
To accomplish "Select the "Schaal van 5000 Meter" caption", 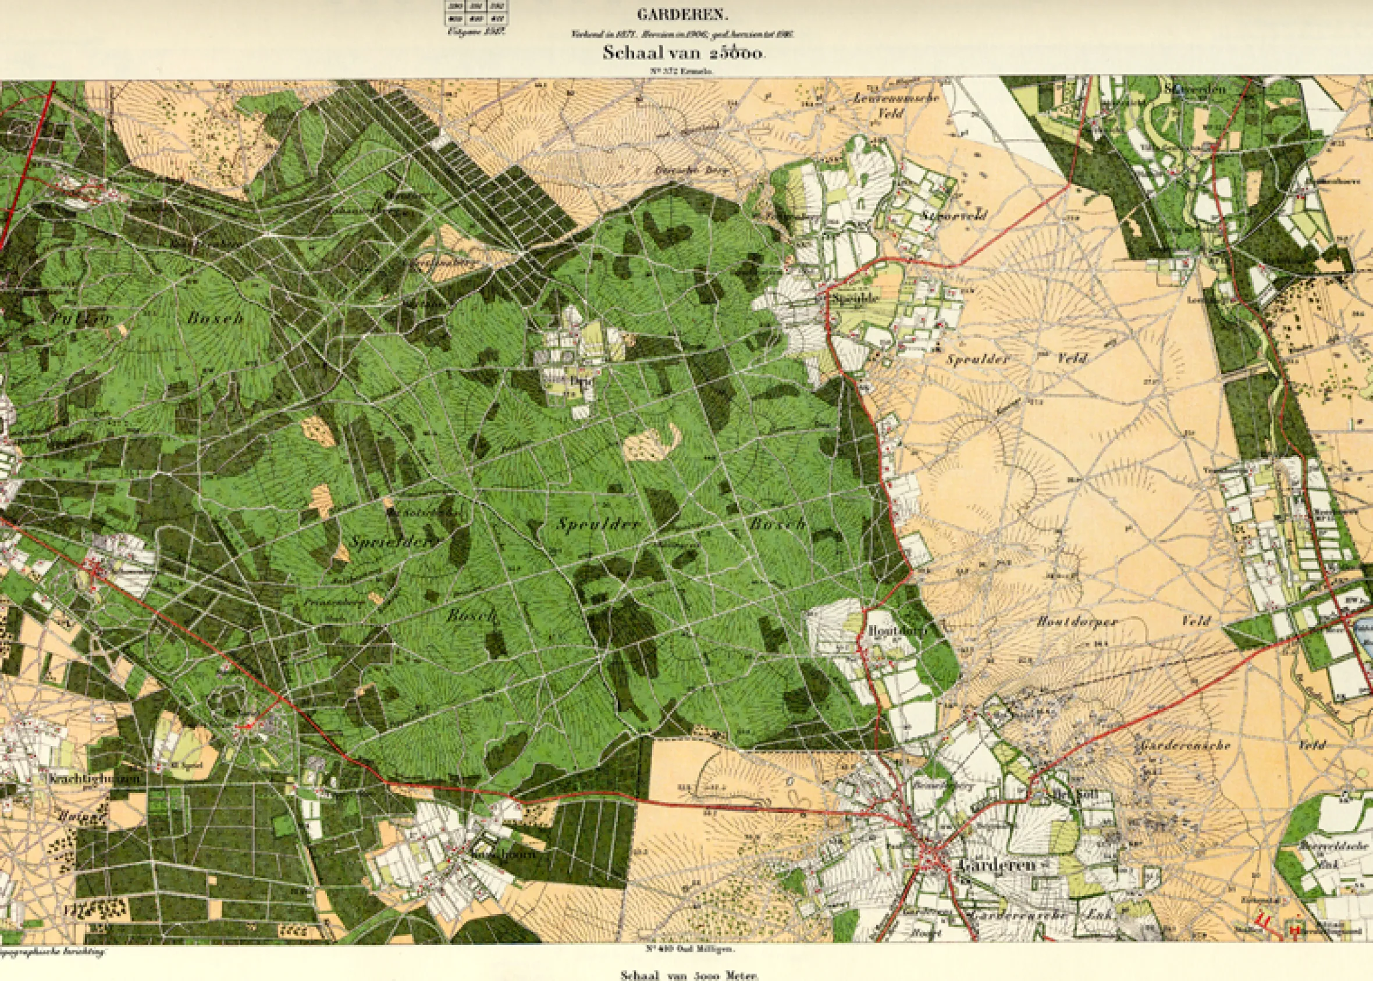I will pyautogui.click(x=688, y=975).
